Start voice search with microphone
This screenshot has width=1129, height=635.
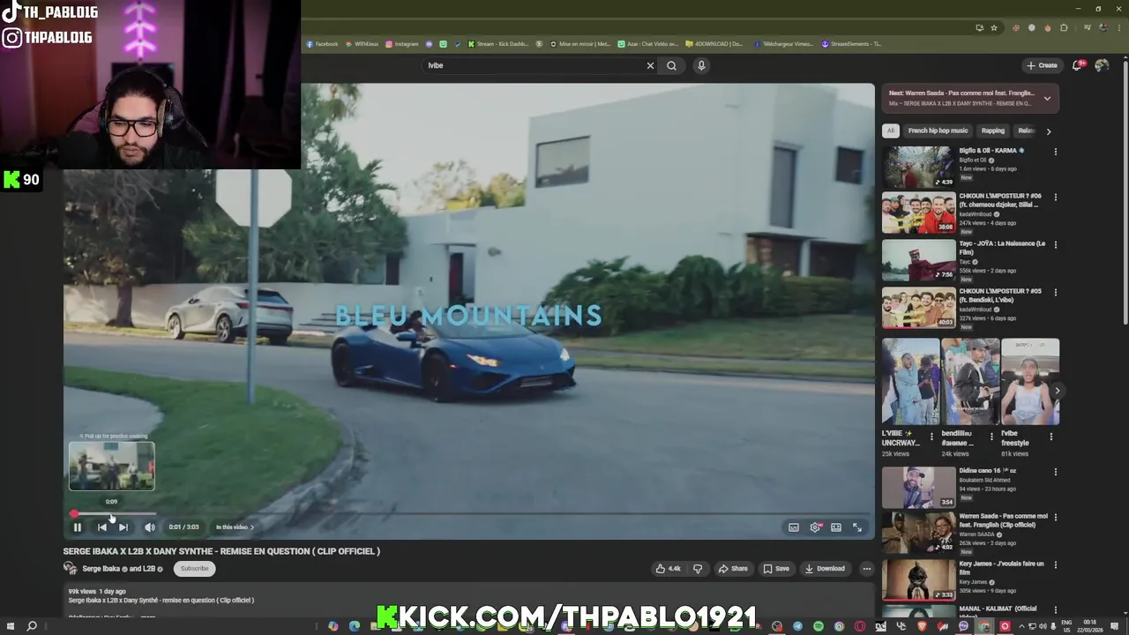(x=701, y=65)
